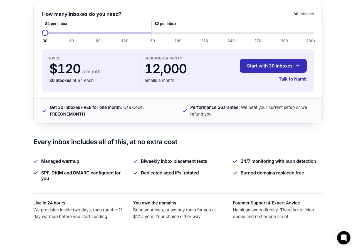Select the 300 inboxes slider label

(284, 41)
